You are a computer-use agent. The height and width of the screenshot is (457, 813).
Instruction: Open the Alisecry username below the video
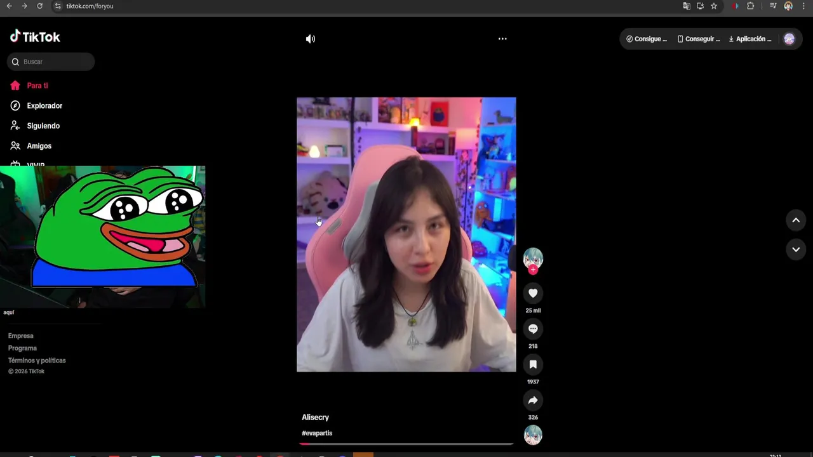point(315,417)
